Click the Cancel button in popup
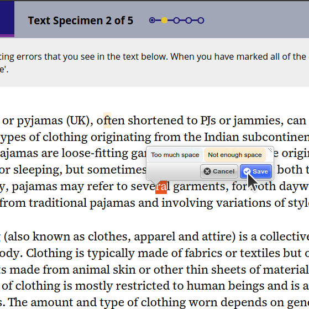 (x=219, y=171)
